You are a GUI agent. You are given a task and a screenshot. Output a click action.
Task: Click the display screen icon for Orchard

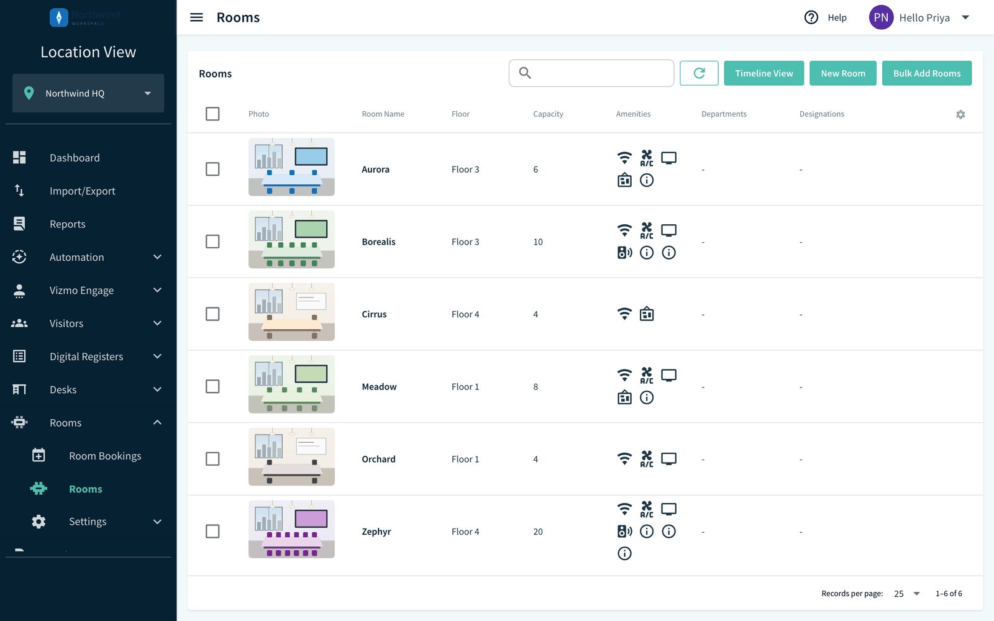(x=668, y=459)
